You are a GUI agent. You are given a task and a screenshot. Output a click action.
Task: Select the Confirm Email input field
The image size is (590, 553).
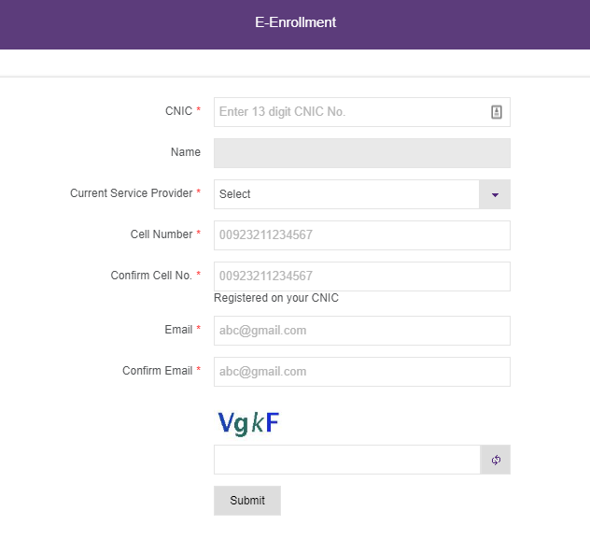tap(361, 372)
